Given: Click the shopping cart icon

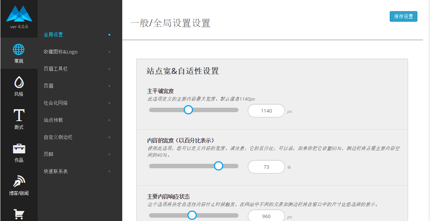Looking at the screenshot, I should pos(19,214).
